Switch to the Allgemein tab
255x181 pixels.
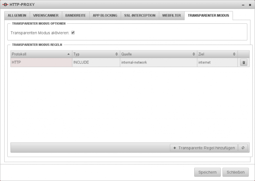coord(17,15)
